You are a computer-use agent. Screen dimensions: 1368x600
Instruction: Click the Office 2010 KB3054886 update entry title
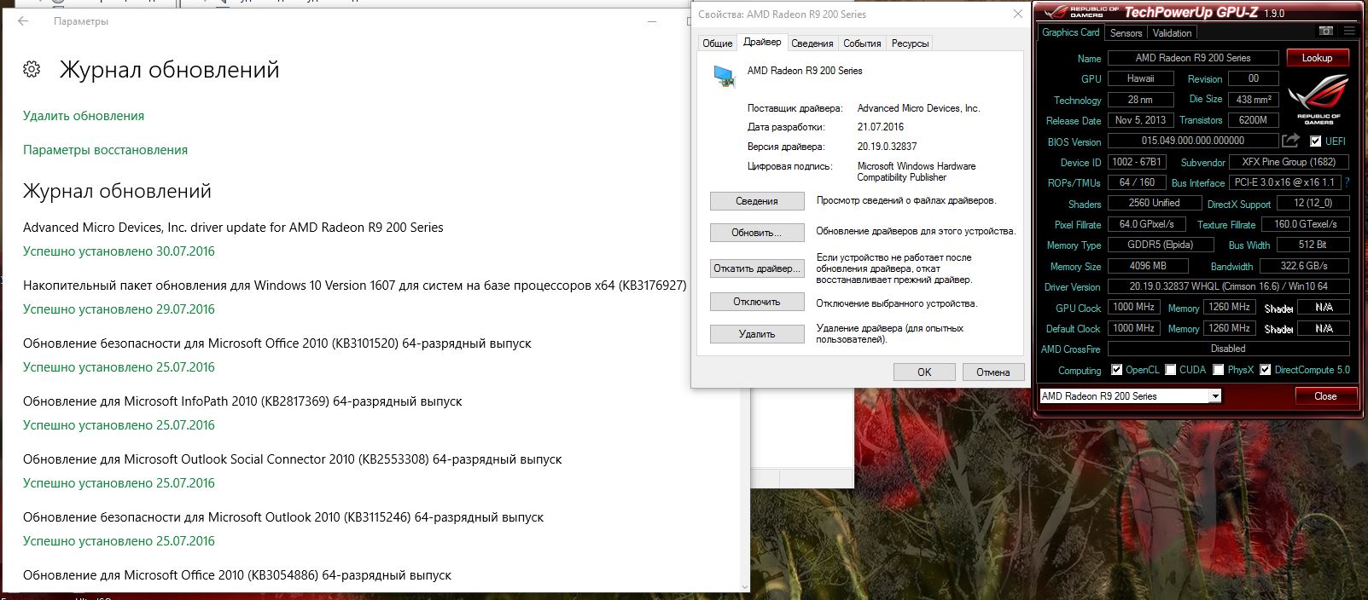[x=237, y=575]
